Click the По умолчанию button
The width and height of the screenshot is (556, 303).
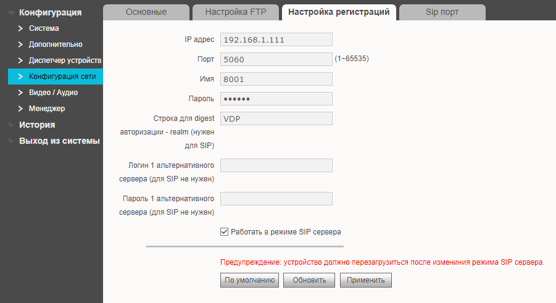tap(250, 280)
